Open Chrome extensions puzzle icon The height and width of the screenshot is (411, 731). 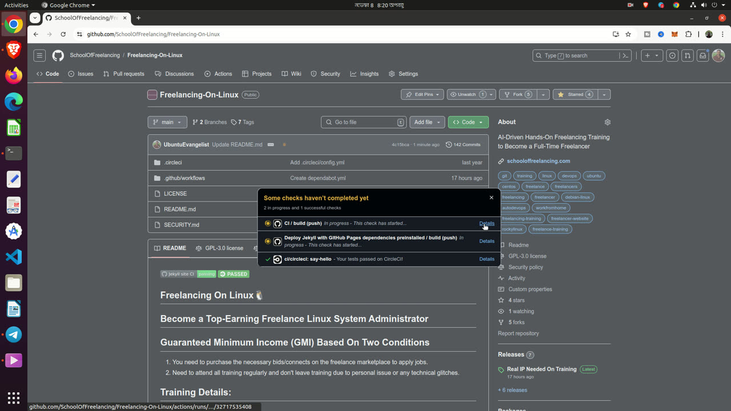tap(688, 34)
